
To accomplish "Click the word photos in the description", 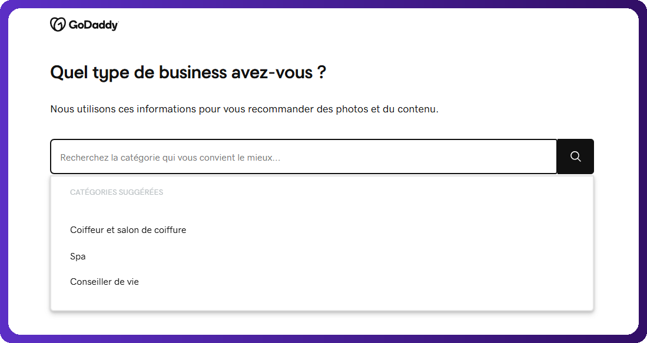I will point(352,109).
